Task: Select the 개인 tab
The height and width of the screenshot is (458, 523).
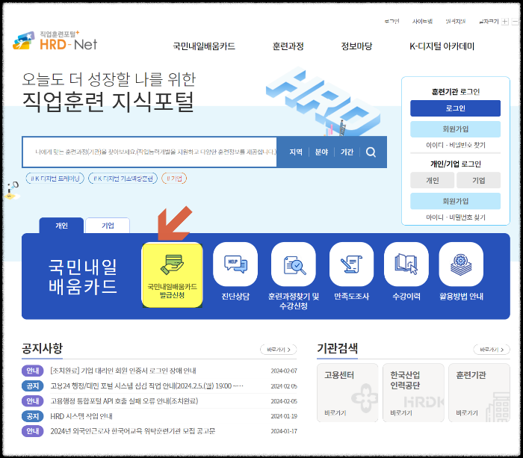Action: coord(61,226)
